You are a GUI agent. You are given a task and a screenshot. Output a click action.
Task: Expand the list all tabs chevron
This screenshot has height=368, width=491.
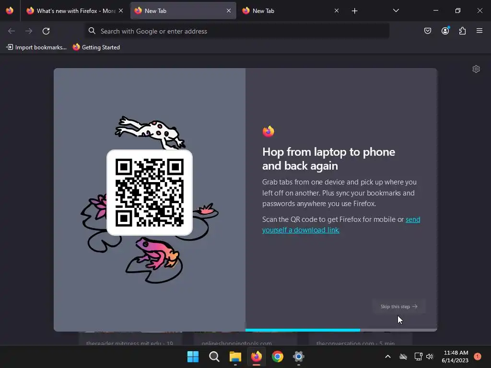tap(396, 11)
